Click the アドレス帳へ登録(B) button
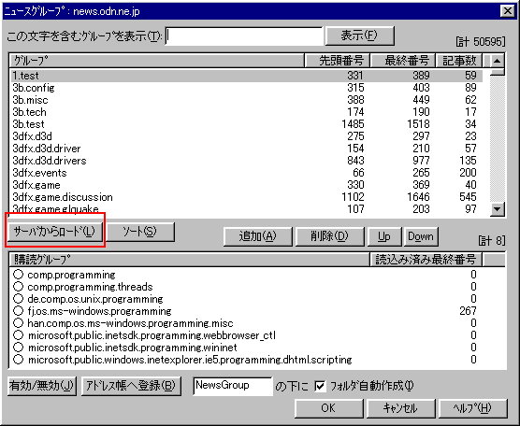520x426 pixels. pyautogui.click(x=131, y=386)
